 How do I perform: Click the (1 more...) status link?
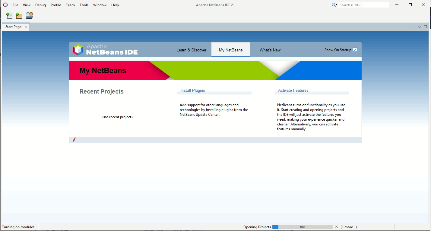(x=349, y=227)
